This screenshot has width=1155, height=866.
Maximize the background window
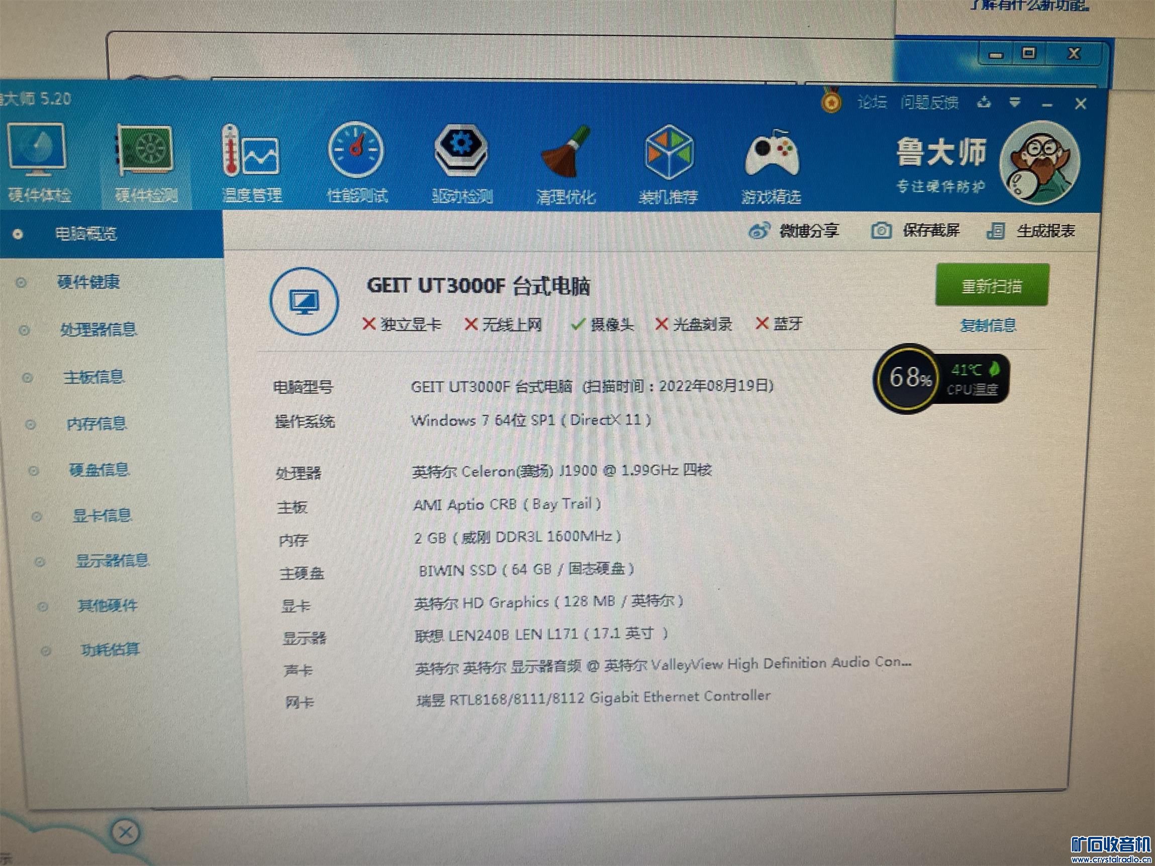(1029, 53)
